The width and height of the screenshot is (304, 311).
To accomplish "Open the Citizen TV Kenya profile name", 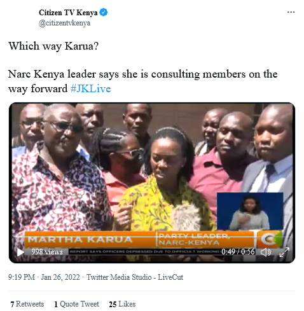I will [x=68, y=13].
